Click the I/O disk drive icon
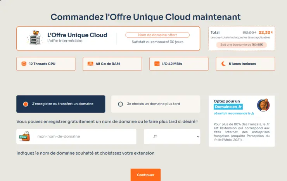 coord(157,64)
